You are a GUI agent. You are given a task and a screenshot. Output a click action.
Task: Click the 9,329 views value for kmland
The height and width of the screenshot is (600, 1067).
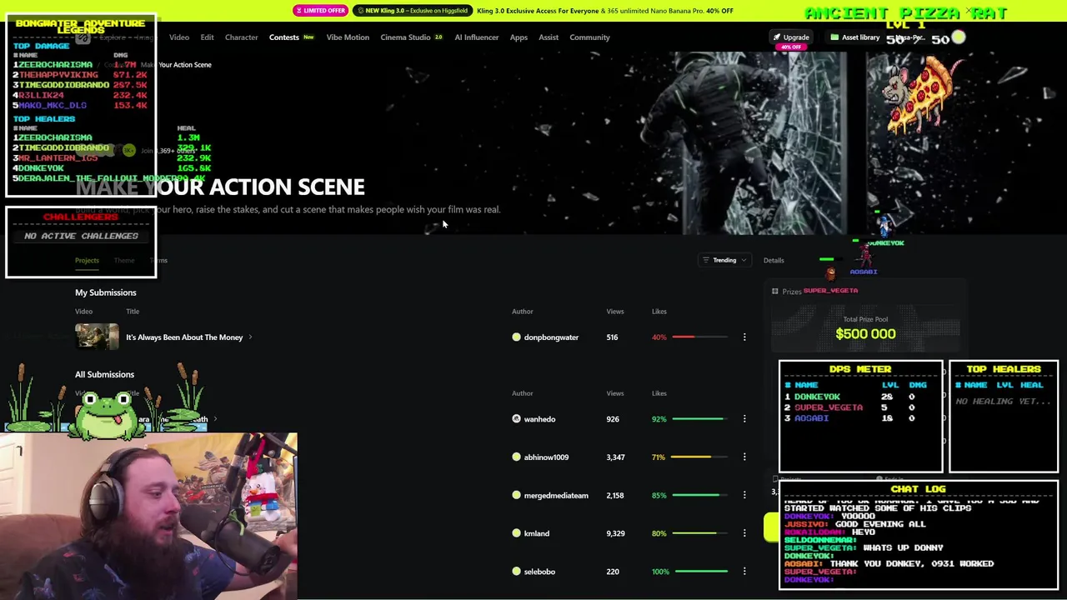pyautogui.click(x=615, y=533)
